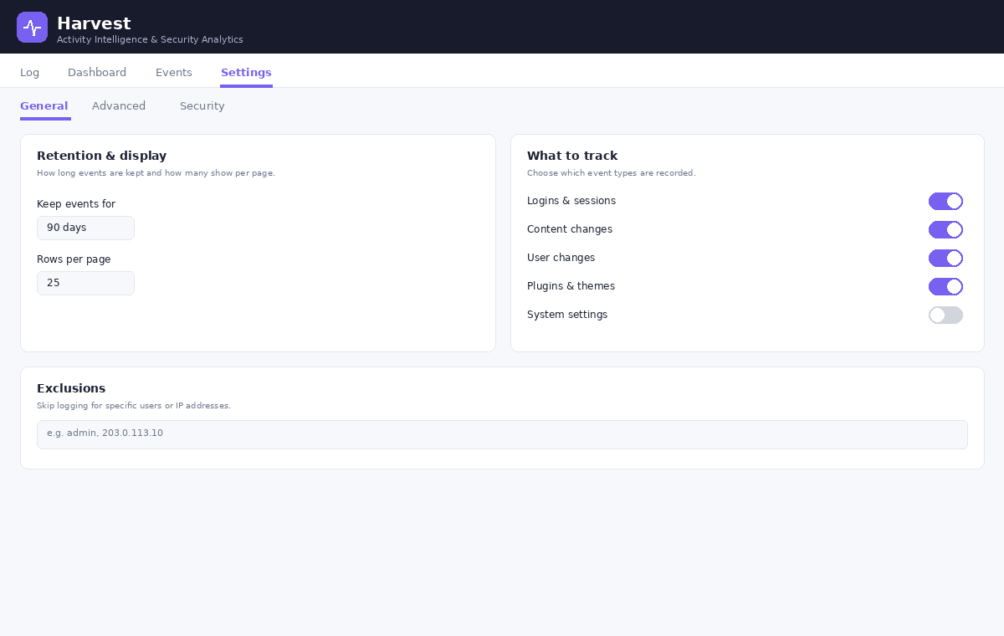Click the User changes label
Viewport: 1004px width, 636px height.
561,258
